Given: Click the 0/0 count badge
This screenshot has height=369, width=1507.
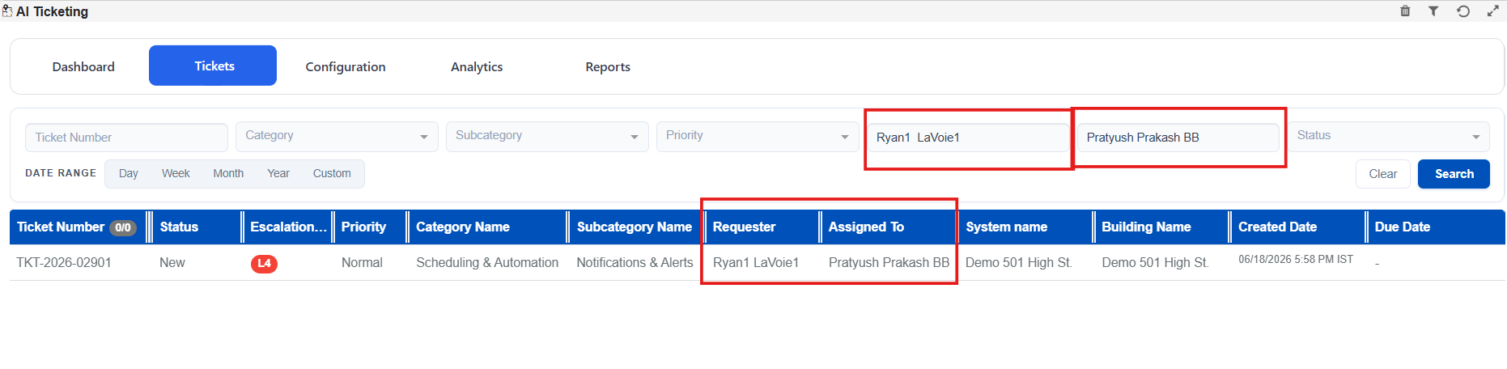Looking at the screenshot, I should click(x=123, y=227).
